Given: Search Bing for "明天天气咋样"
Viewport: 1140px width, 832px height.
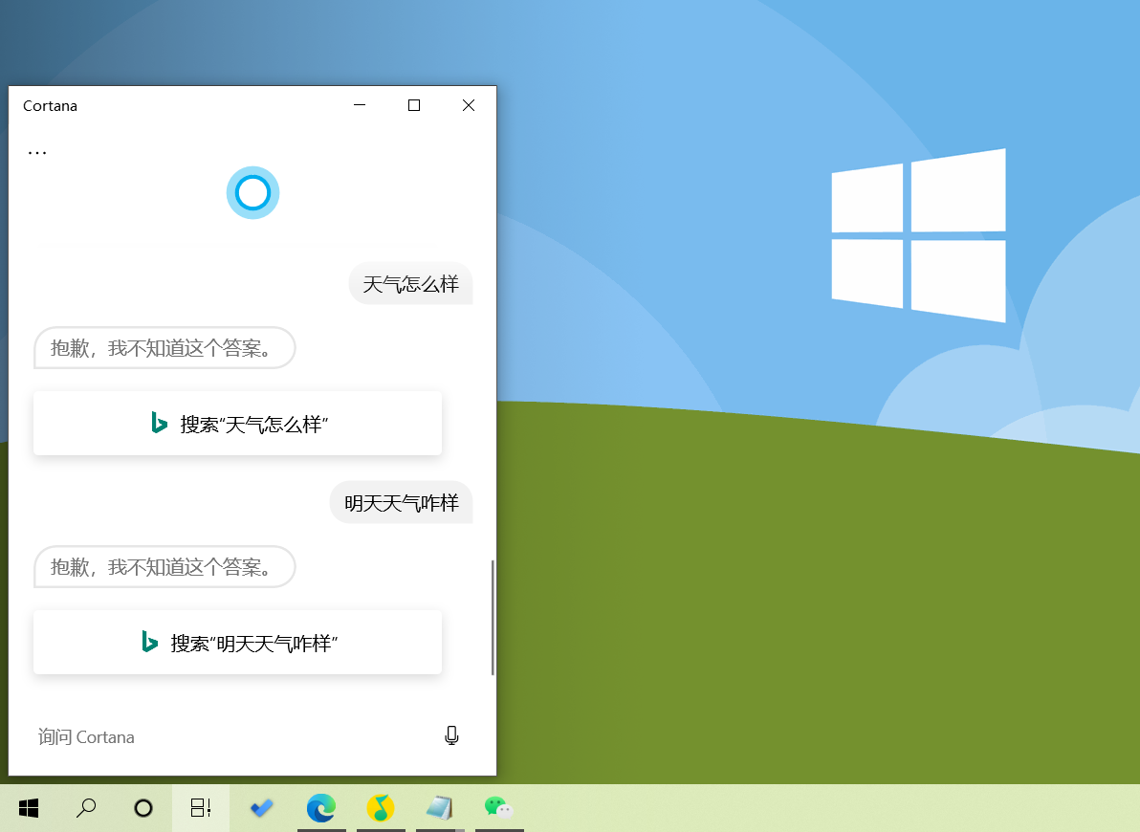Looking at the screenshot, I should [x=238, y=643].
